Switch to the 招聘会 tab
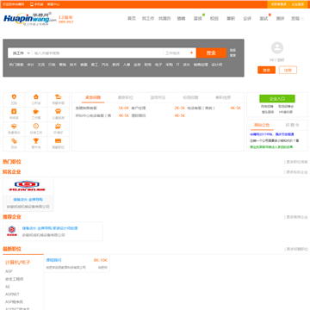The height and width of the screenshot is (310, 310). pos(292,125)
